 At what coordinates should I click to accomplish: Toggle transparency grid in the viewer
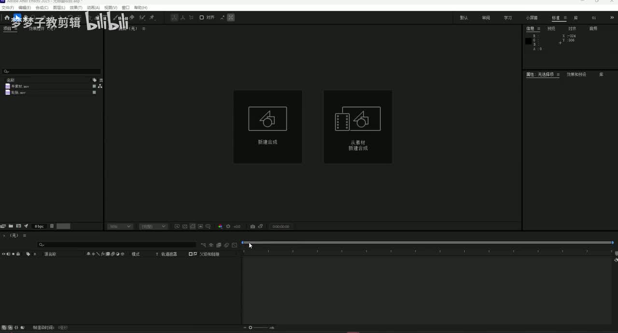pos(184,226)
